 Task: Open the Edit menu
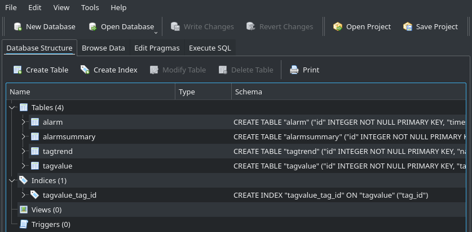[35, 7]
